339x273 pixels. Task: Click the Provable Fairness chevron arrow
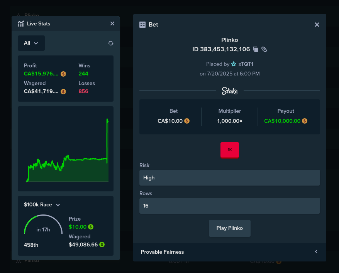(x=316, y=252)
